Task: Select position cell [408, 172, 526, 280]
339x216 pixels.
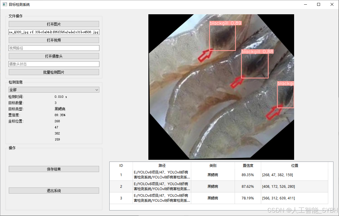Action: (294, 186)
